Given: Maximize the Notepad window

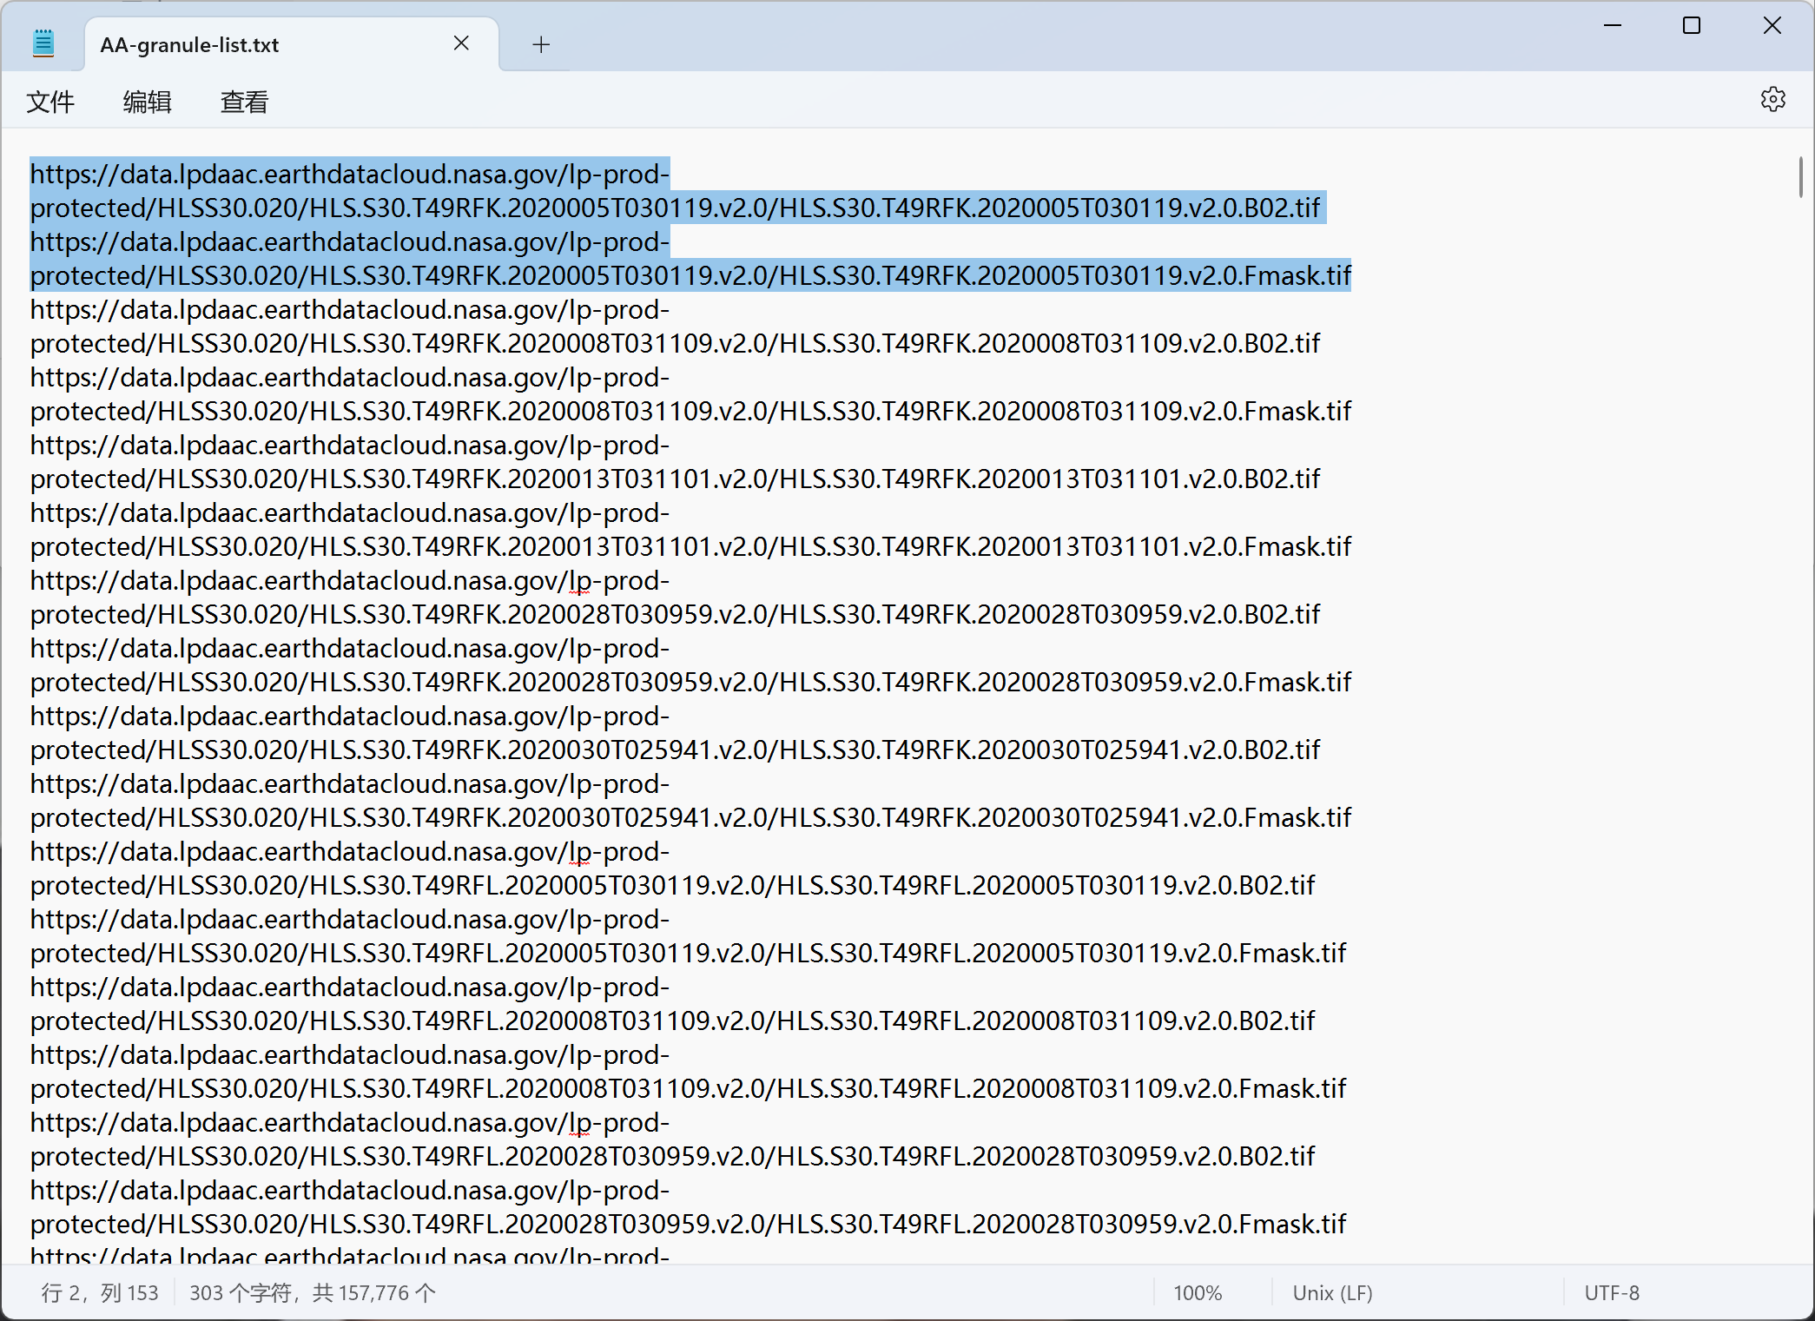Looking at the screenshot, I should coord(1692,26).
